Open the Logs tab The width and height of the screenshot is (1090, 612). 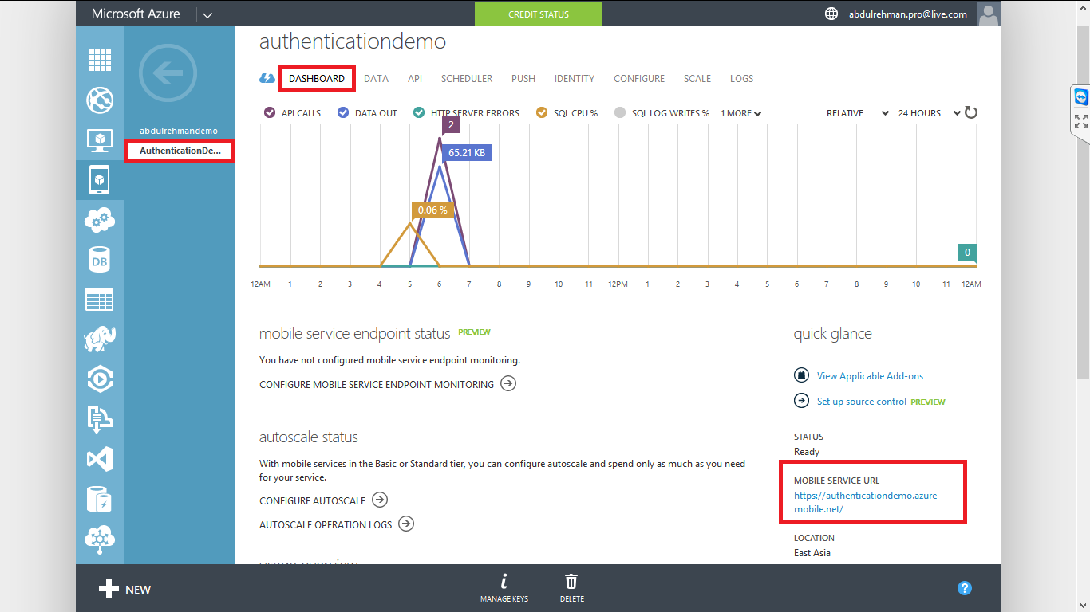pos(741,79)
